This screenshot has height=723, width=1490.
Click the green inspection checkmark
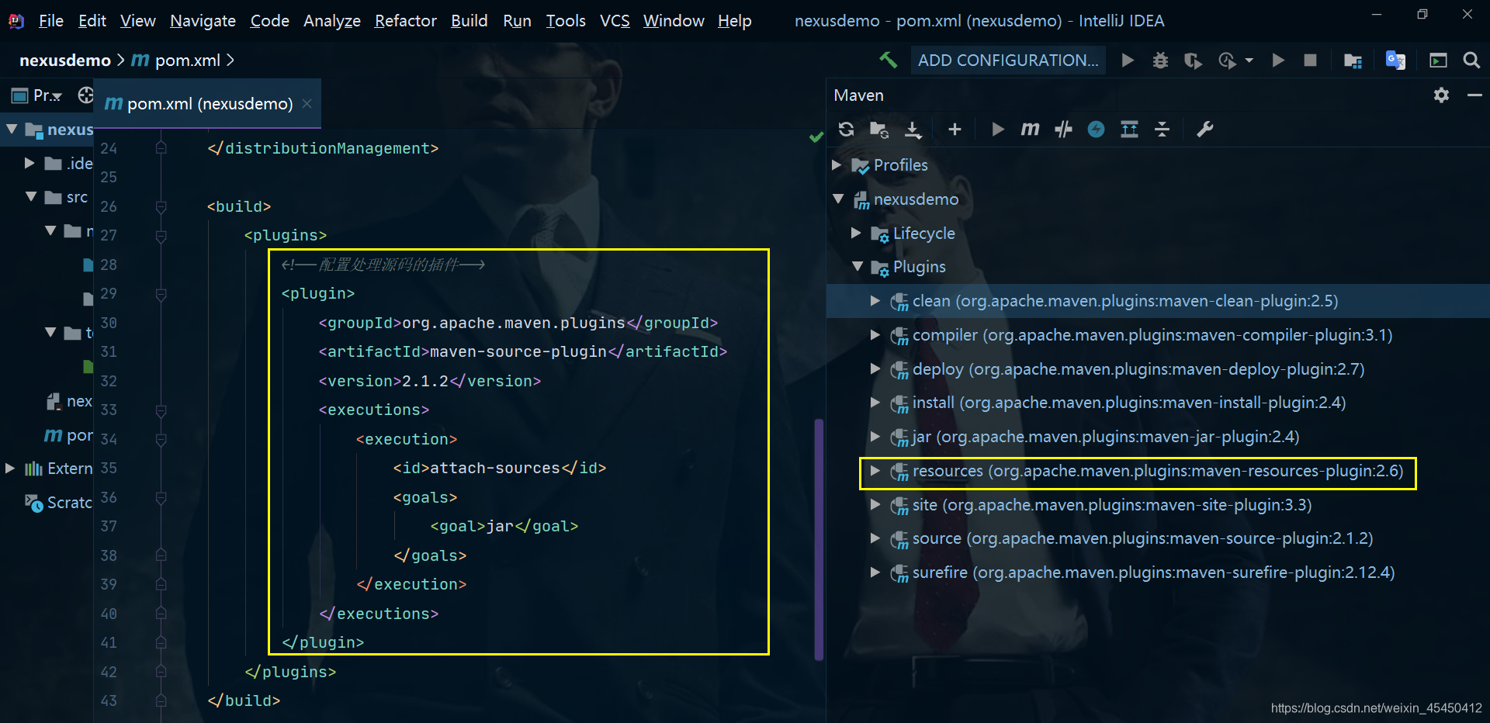[816, 137]
